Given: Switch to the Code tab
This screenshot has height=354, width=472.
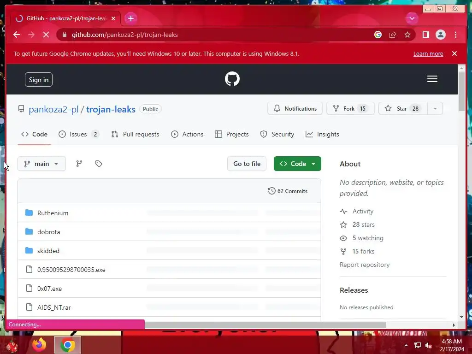Looking at the screenshot, I should (x=34, y=134).
